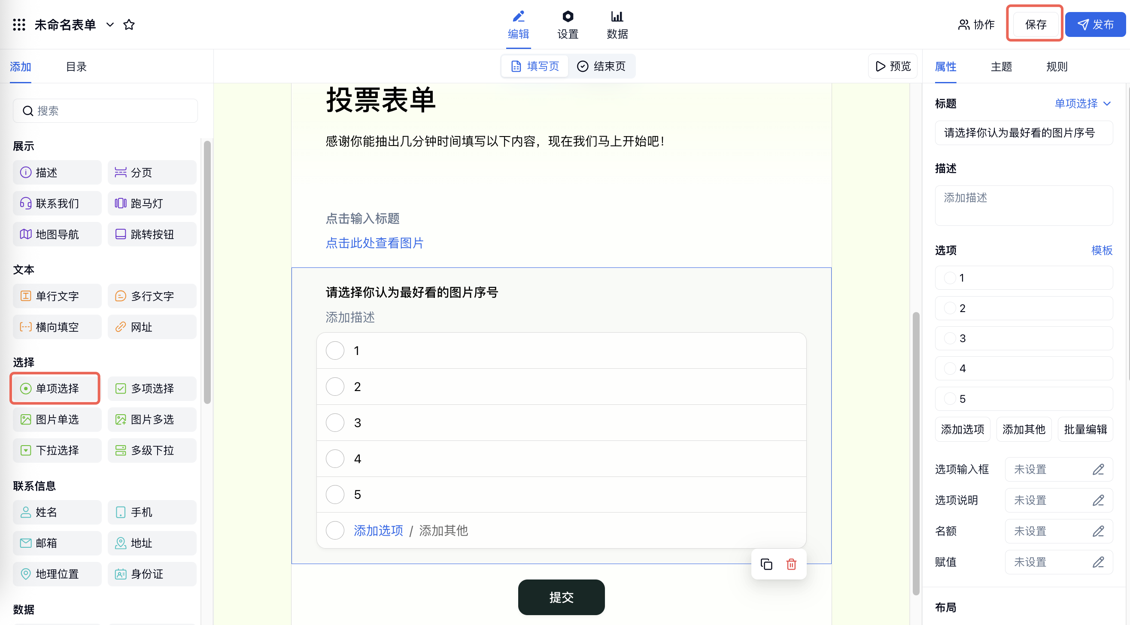
Task: Edit the 标题 title input field
Action: 1024,133
